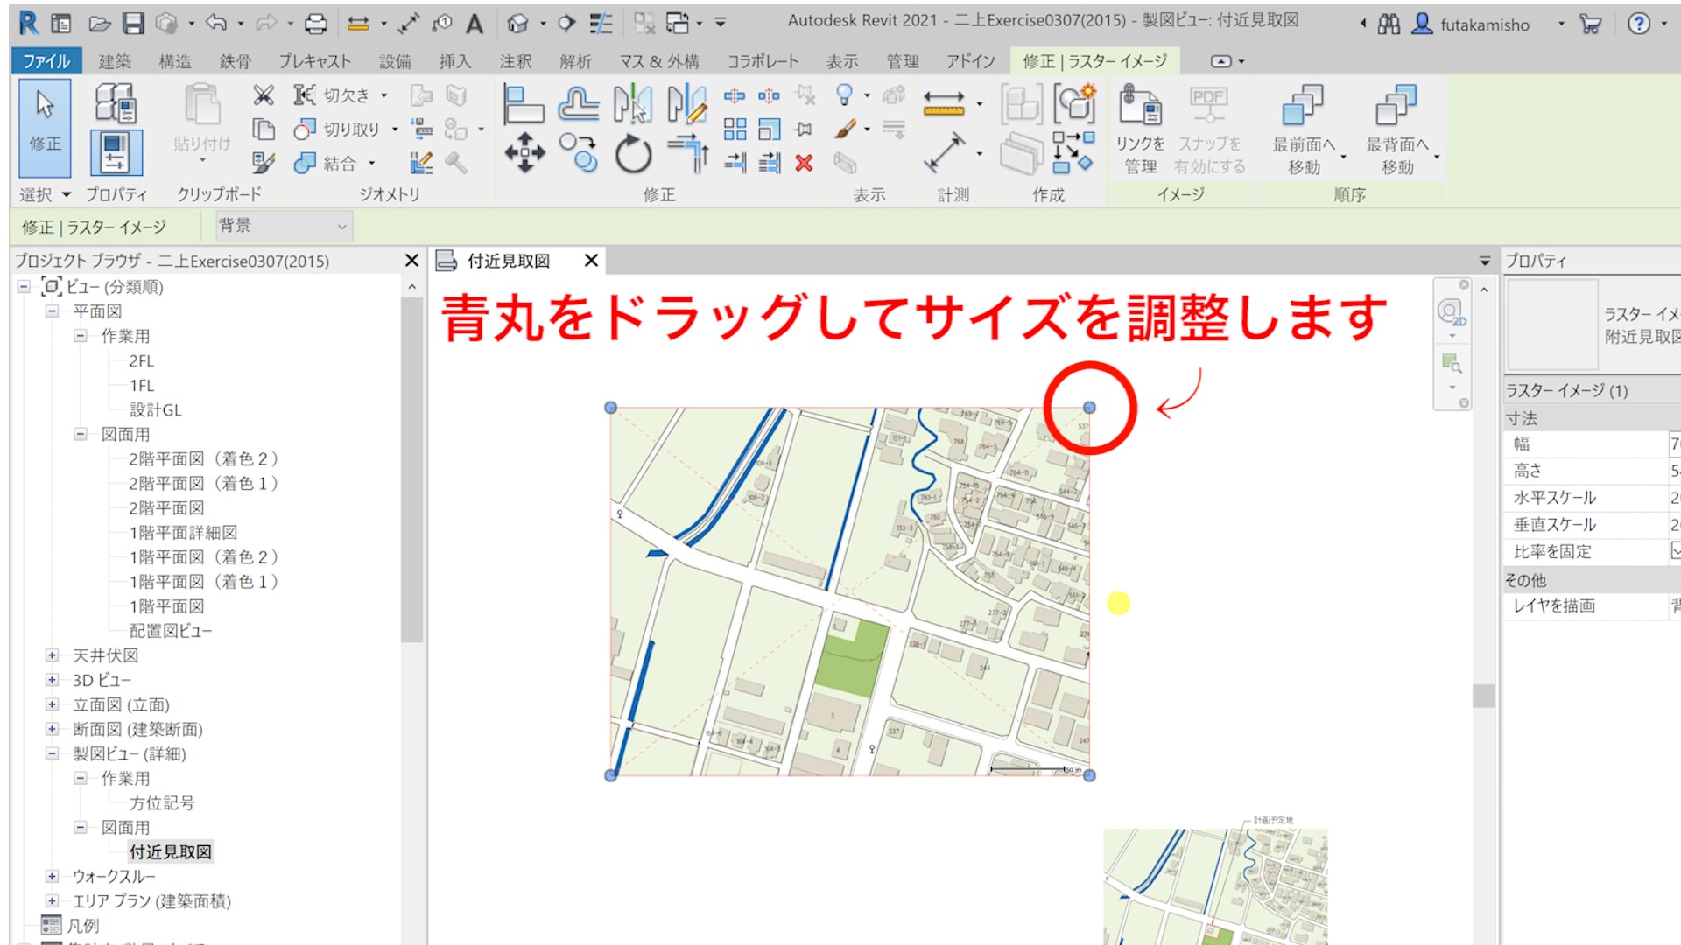1681x945 pixels.
Task: Collapse the 平面図 tree node
Action: point(52,311)
